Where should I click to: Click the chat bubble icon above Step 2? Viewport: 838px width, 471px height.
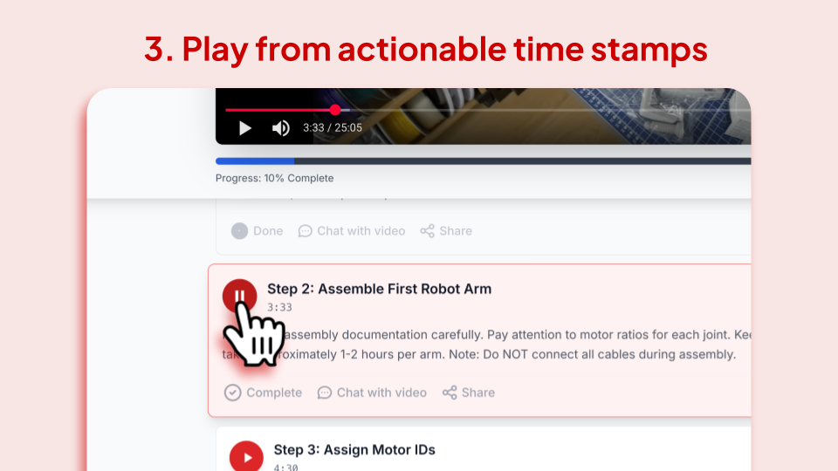pyautogui.click(x=306, y=231)
